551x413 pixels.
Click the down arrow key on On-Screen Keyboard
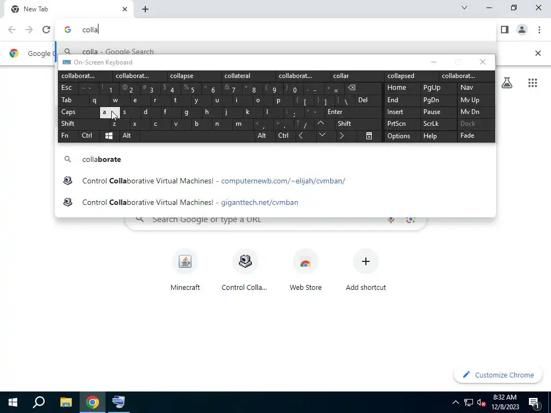[x=322, y=135]
